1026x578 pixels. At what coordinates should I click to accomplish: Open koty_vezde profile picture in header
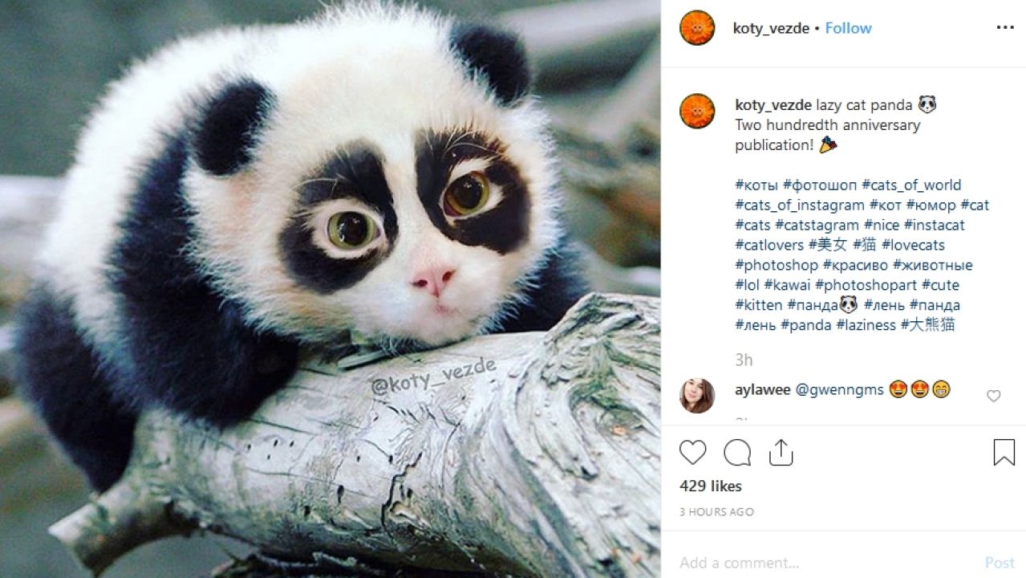point(697,28)
